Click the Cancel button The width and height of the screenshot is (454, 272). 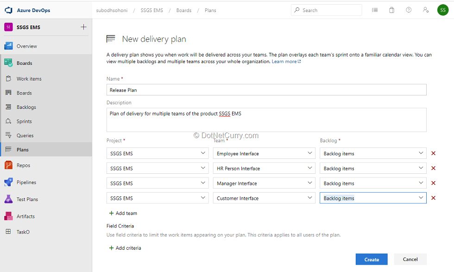click(410, 259)
